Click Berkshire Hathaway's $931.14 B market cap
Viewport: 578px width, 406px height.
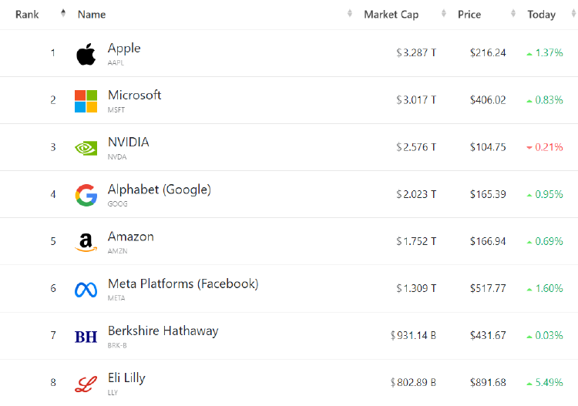(414, 336)
